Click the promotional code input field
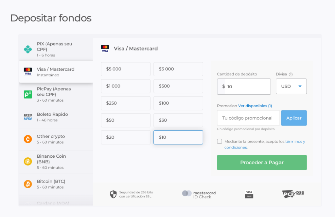Screen dimensions: 335x217 pos(248,118)
